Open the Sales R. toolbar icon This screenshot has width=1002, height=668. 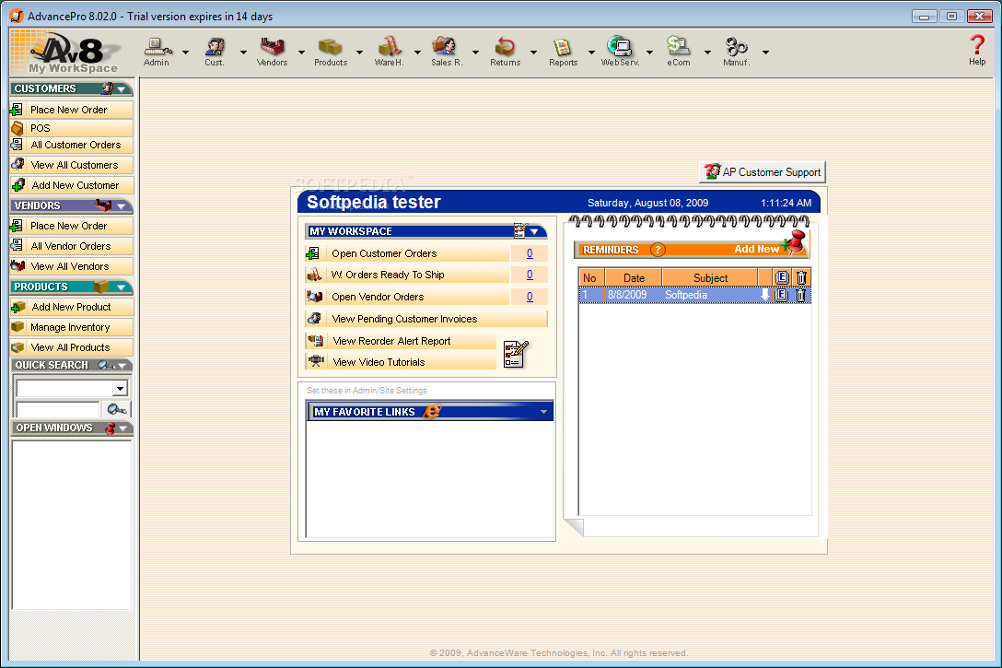(x=446, y=52)
